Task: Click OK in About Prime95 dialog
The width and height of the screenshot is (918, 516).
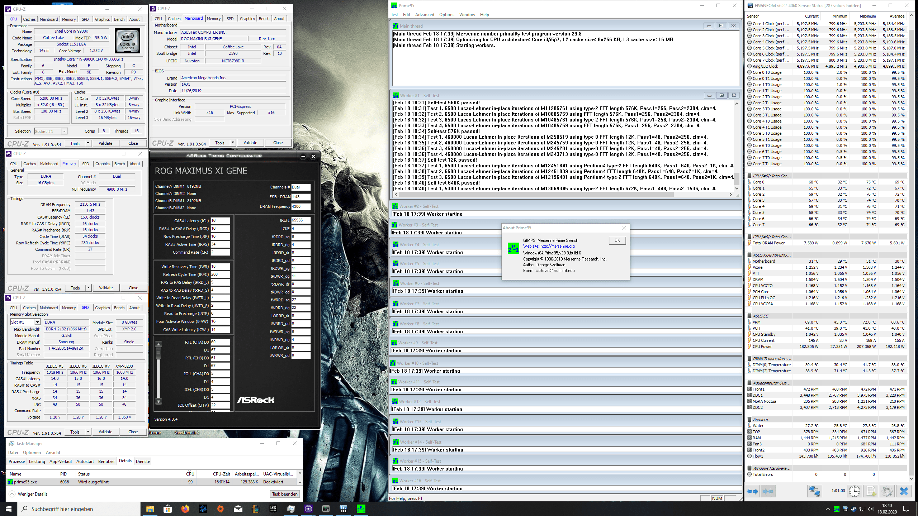Action: coord(617,240)
